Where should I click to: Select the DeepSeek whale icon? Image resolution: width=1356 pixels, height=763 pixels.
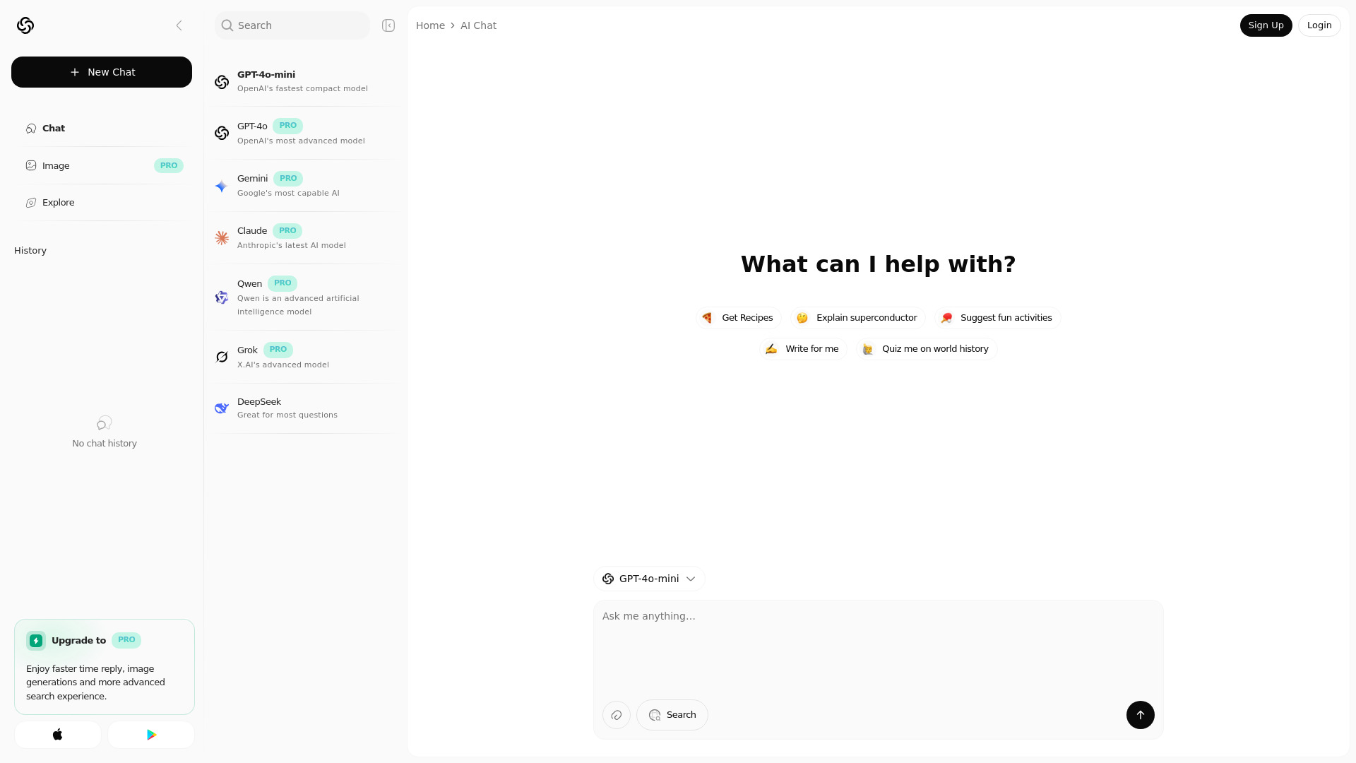pyautogui.click(x=221, y=408)
